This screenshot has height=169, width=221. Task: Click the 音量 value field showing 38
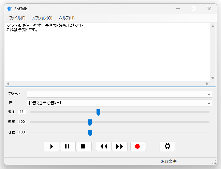[x=22, y=112]
